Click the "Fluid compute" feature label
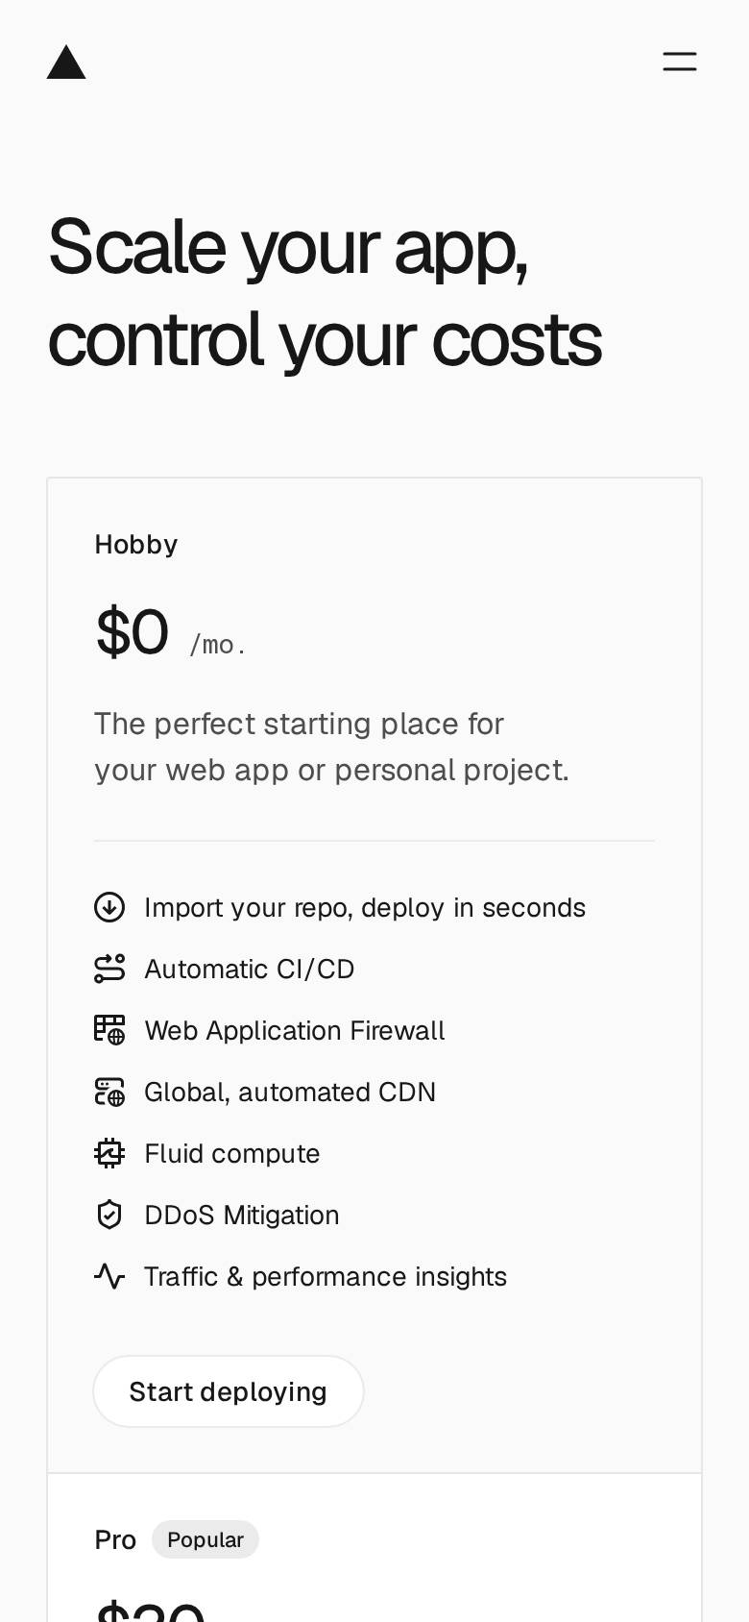749x1622 pixels. [232, 1153]
